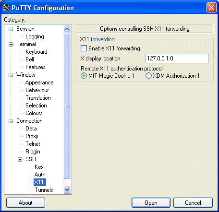
Task: Select MIT-Magic-Cookie-1 authentication protocol
Action: pos(84,76)
